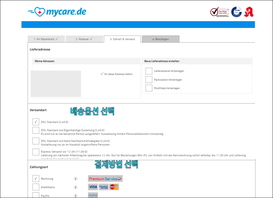Click the Zahlungsart section heading
Screen dimensions: 273x198
tap(39, 167)
